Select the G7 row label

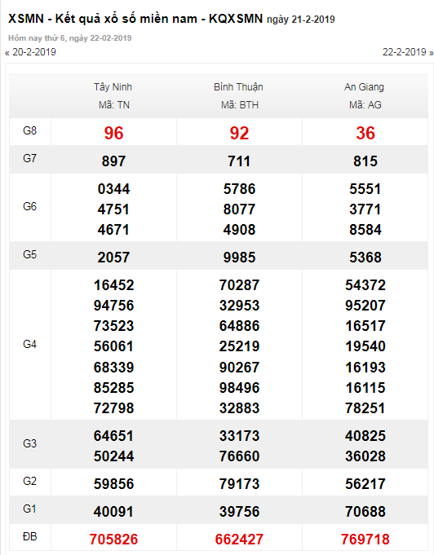29,158
